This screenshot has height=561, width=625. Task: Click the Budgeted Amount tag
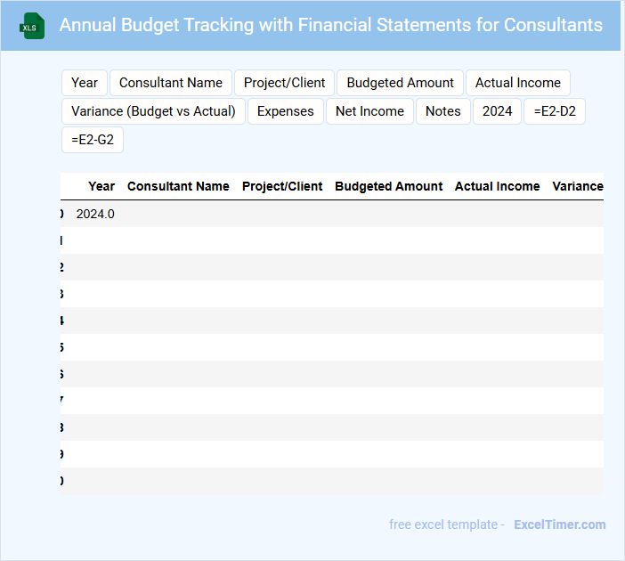[x=400, y=83]
